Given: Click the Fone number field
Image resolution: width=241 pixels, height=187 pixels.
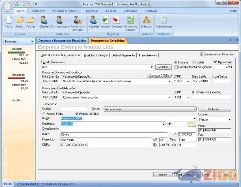Looking at the screenshot, I should pos(215,131).
